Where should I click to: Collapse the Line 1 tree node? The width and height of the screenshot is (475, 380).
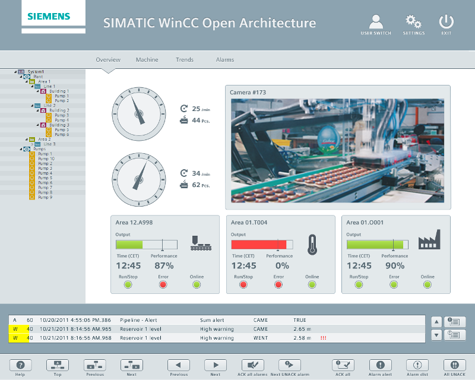click(x=32, y=86)
